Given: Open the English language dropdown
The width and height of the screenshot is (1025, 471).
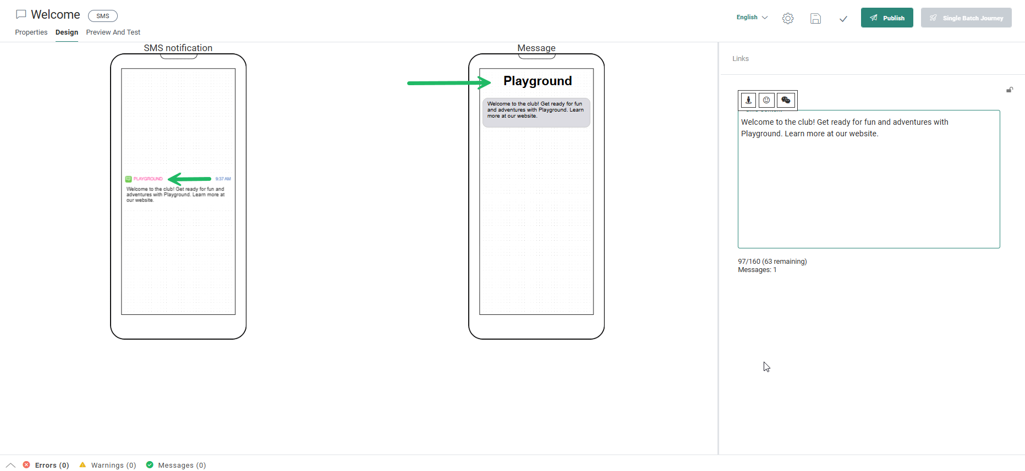Looking at the screenshot, I should tap(752, 18).
